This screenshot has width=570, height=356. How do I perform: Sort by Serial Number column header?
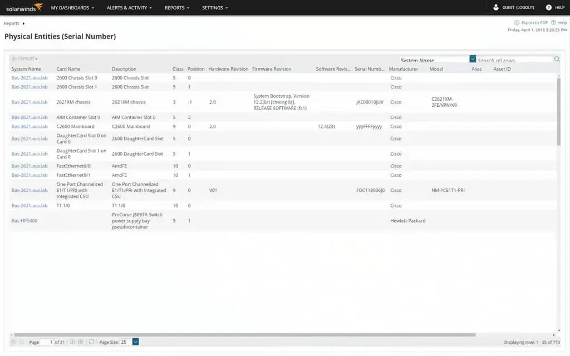click(370, 69)
